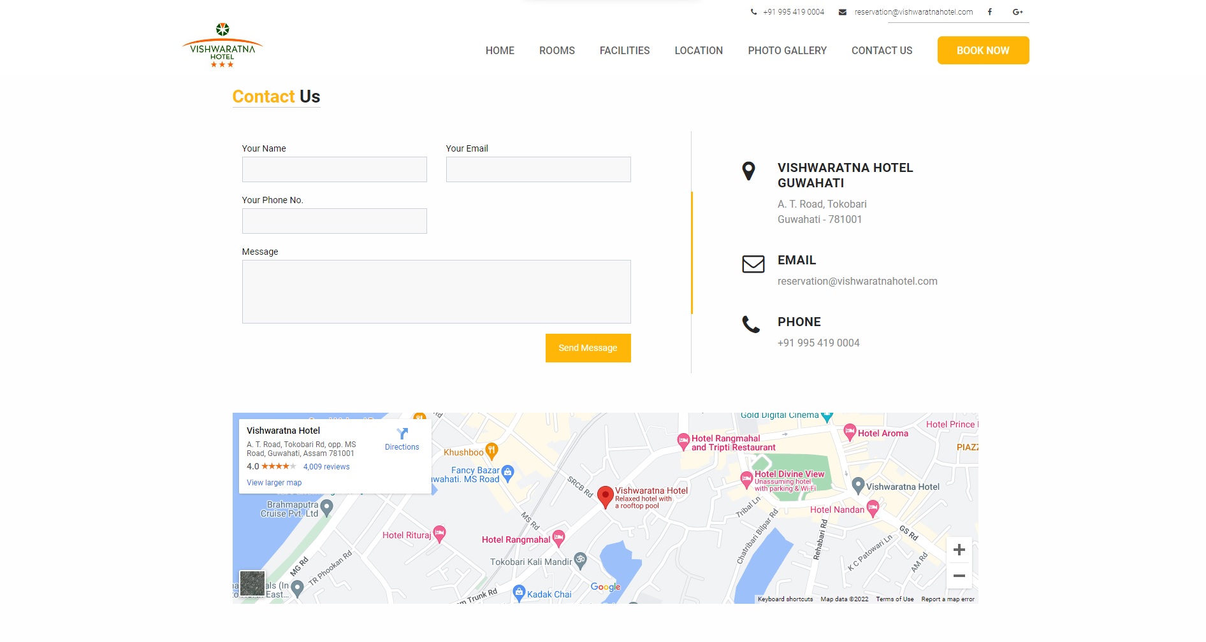
Task: Select the grey Vishwaratna Hotel map pin
Action: (859, 486)
